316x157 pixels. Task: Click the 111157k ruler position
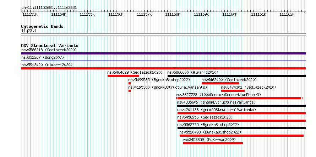pos(144,14)
